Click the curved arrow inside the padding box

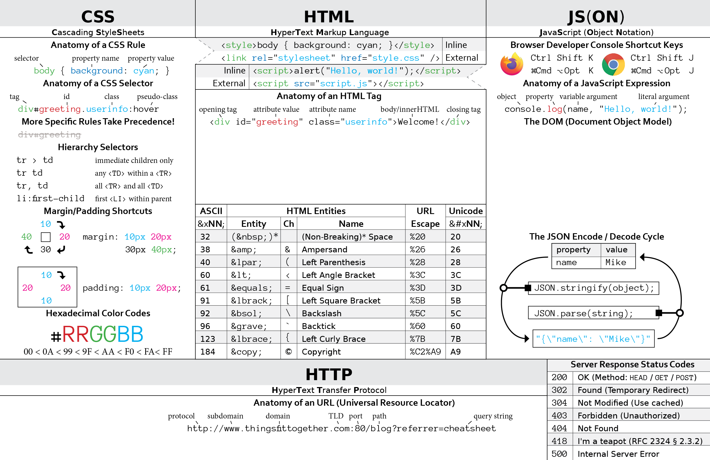point(62,275)
